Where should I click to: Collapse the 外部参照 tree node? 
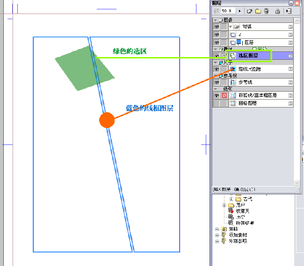coord(217,241)
